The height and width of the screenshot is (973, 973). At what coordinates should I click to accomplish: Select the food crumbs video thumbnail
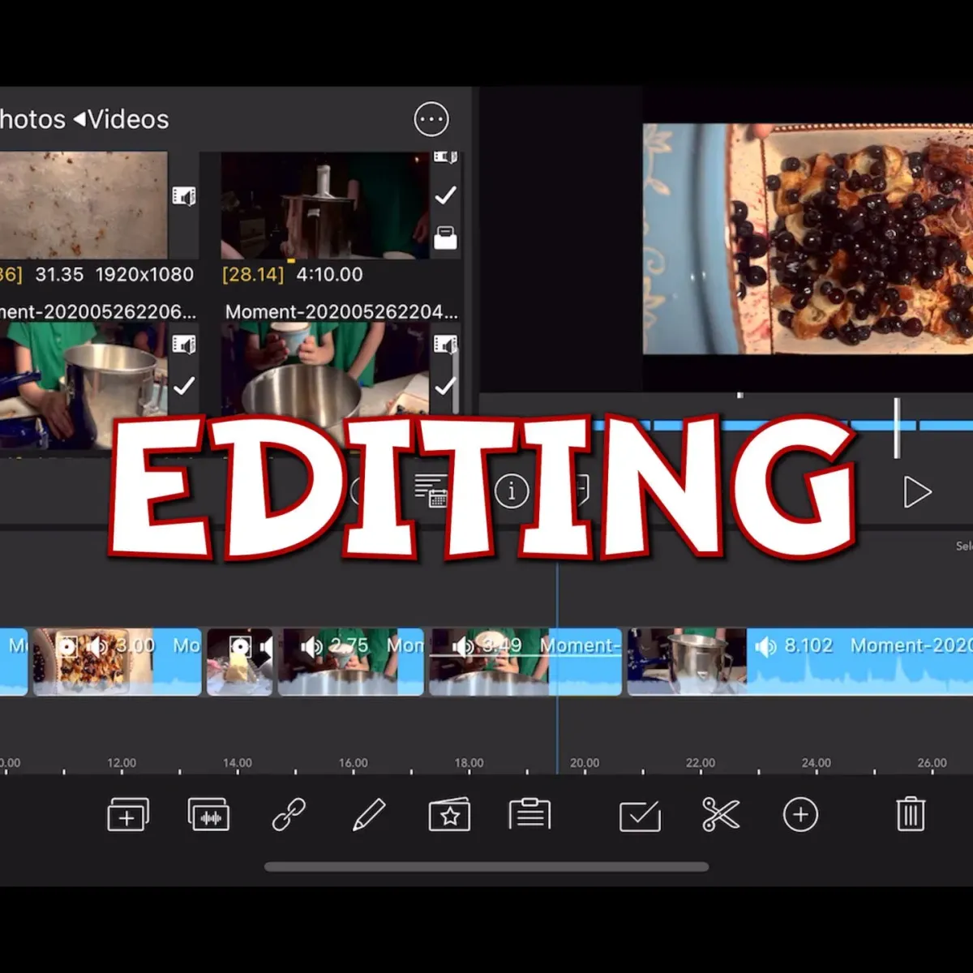[x=84, y=205]
